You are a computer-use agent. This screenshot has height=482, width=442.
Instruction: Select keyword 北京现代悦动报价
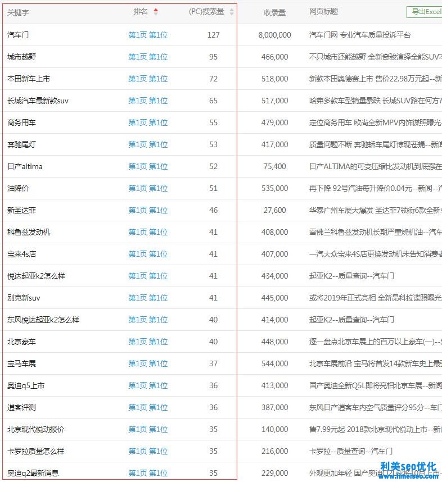35,429
